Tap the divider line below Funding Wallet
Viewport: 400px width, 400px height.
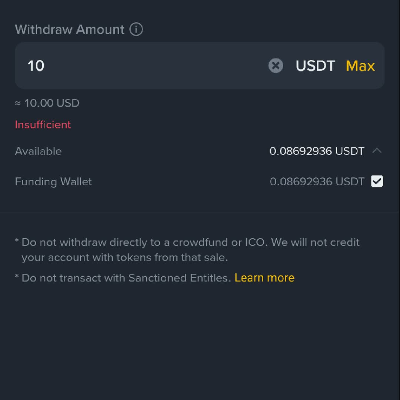(x=200, y=213)
